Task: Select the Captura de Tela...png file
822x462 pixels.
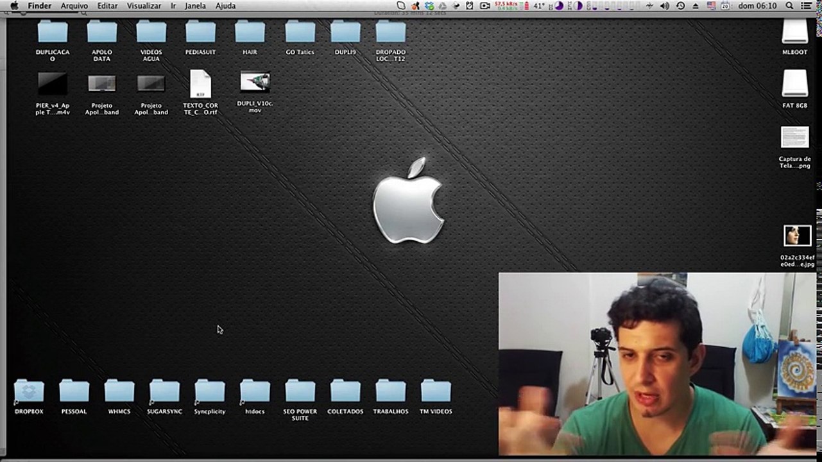Action: tap(795, 137)
